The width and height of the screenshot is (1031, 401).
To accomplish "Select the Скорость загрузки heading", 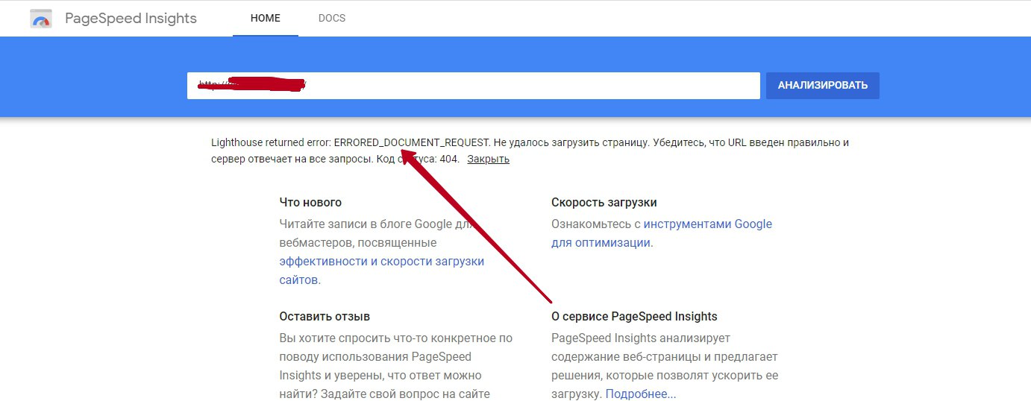I will tap(604, 202).
